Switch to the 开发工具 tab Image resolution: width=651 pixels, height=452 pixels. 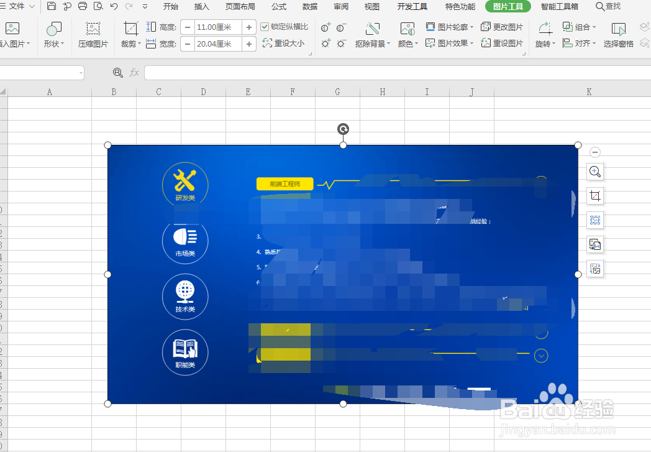[x=412, y=6]
